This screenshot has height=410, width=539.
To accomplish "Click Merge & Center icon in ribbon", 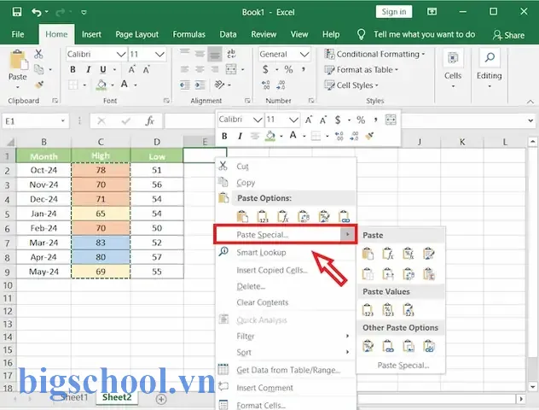I will 231,69.
